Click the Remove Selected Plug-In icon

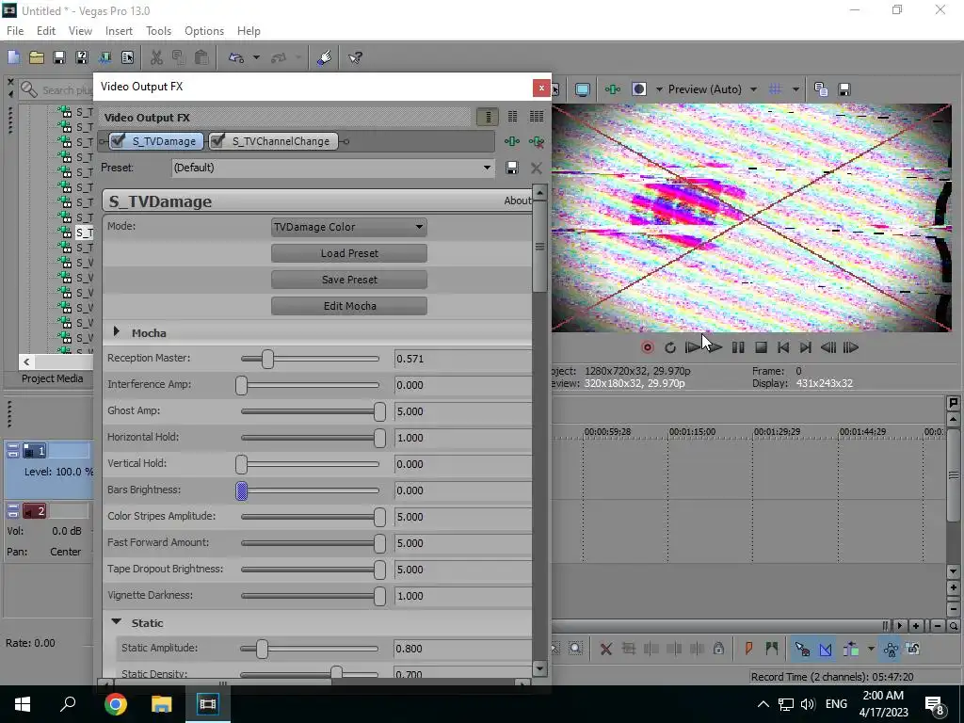(x=536, y=141)
